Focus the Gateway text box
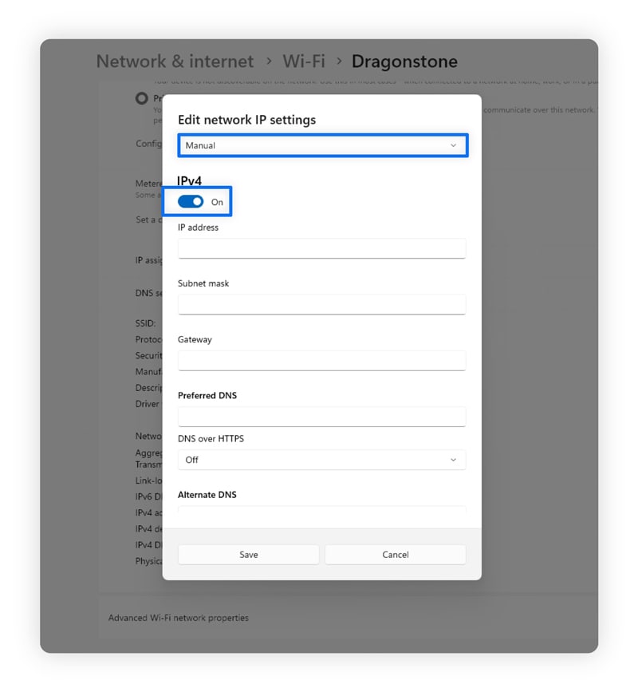Image resolution: width=638 pixels, height=692 pixels. pos(321,360)
